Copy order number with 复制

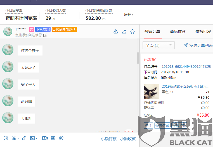[208, 66]
